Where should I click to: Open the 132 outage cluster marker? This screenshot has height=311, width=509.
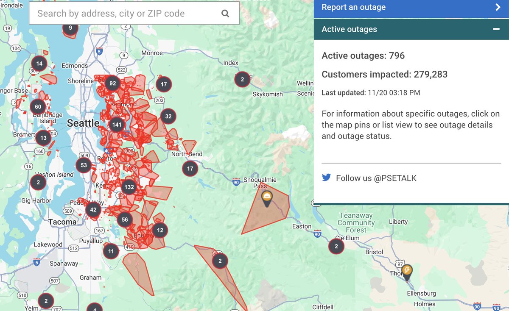[129, 187]
